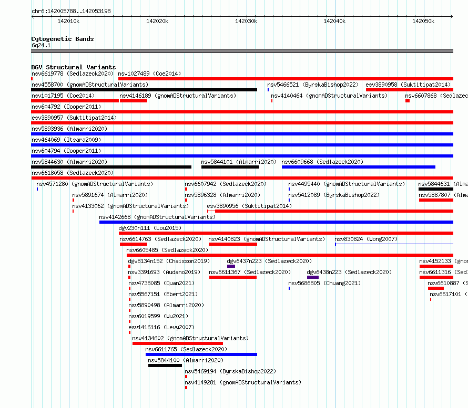The image size is (468, 408).
Task: Open the nsv5891674 (Almarri2020) label
Action: [110, 195]
